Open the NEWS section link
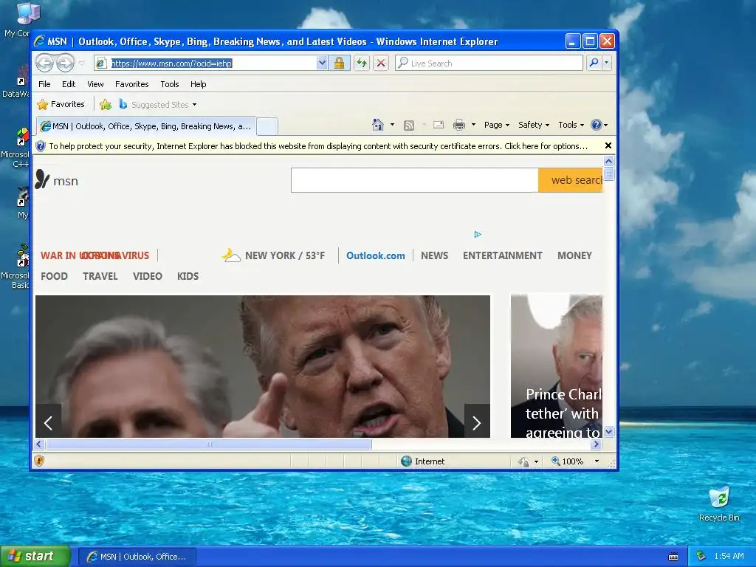This screenshot has height=567, width=756. tap(434, 255)
